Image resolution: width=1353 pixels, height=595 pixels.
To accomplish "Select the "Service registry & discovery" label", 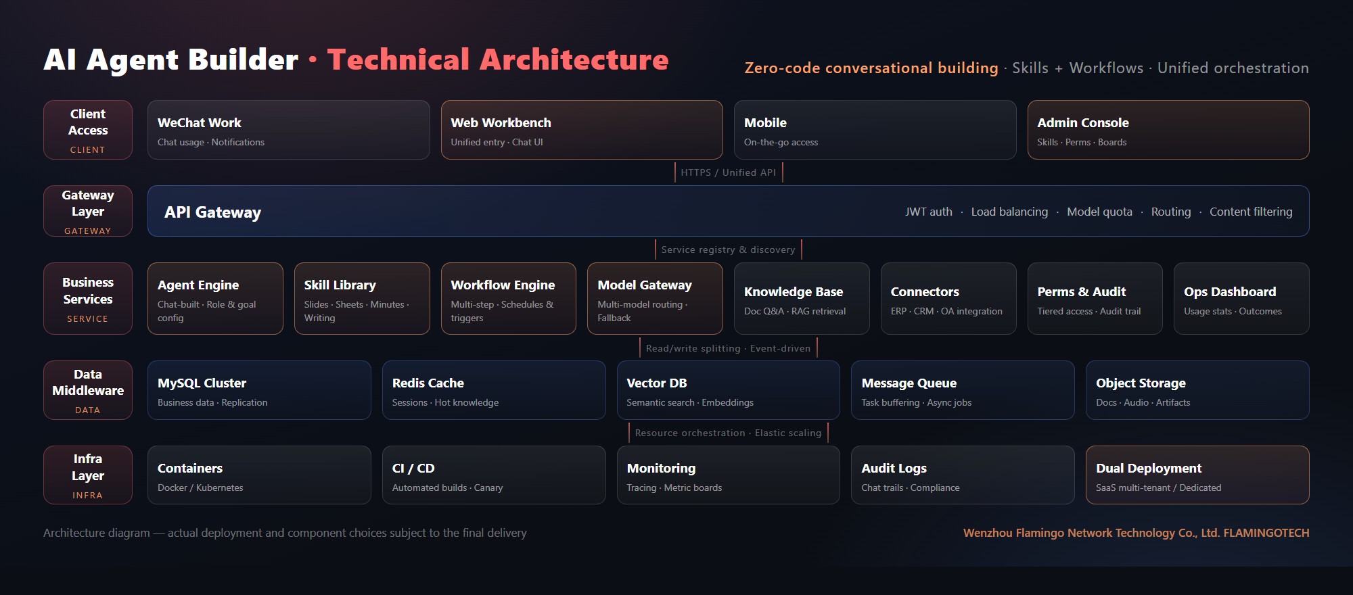I will click(729, 249).
